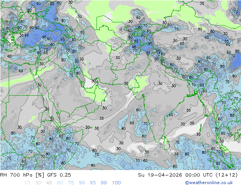Click the '00:00 UTC' time label
The width and height of the screenshot is (241, 186).
click(199, 175)
